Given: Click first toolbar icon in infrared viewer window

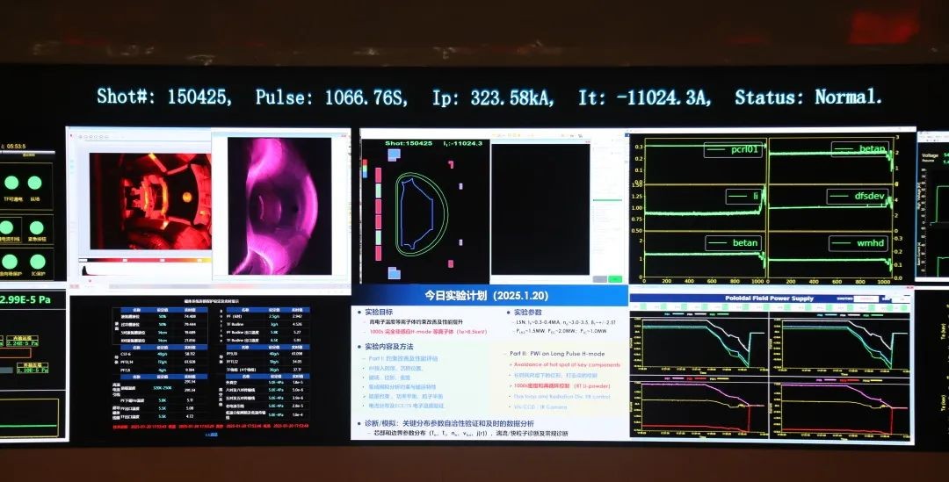Looking at the screenshot, I should click(80, 137).
